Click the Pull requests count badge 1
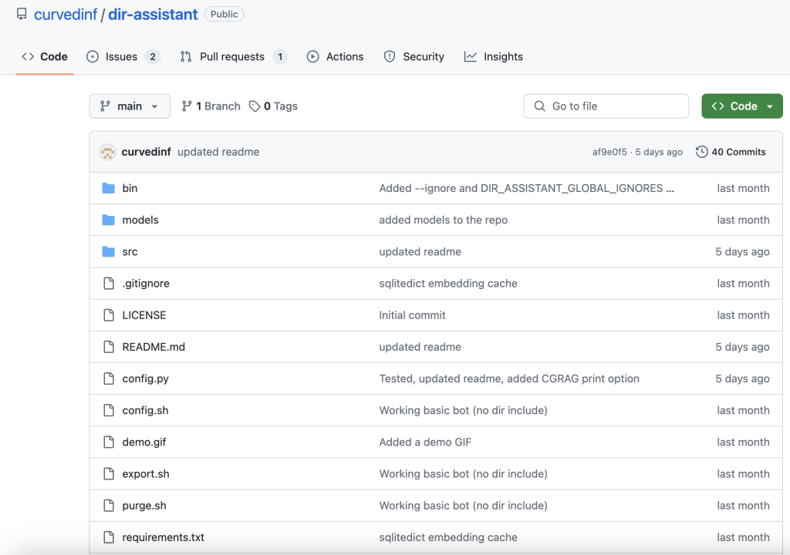The height and width of the screenshot is (555, 790). pos(280,56)
